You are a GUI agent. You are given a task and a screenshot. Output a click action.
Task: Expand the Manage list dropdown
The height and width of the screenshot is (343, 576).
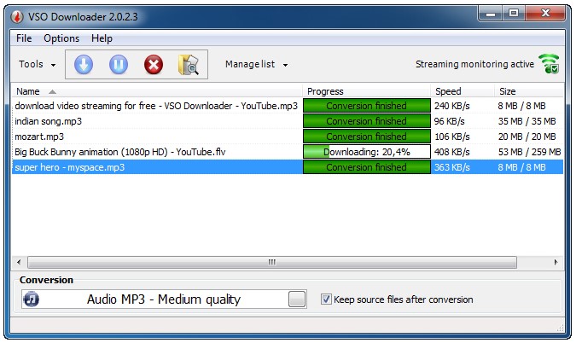[x=256, y=64]
